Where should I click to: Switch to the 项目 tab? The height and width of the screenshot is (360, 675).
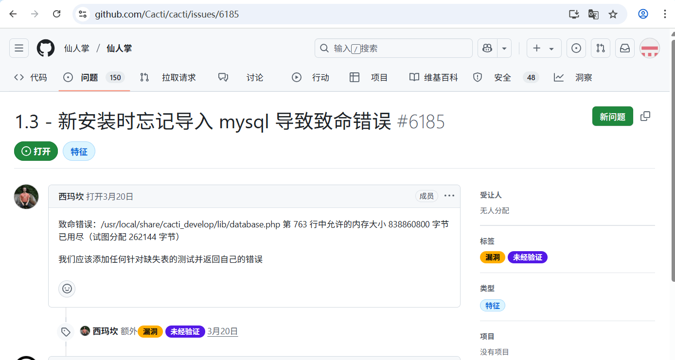click(369, 77)
